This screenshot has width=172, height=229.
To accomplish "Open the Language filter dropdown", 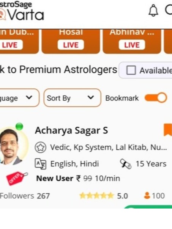I will [x=19, y=98].
